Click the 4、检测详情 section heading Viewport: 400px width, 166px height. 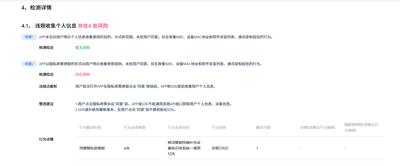pyautogui.click(x=36, y=8)
